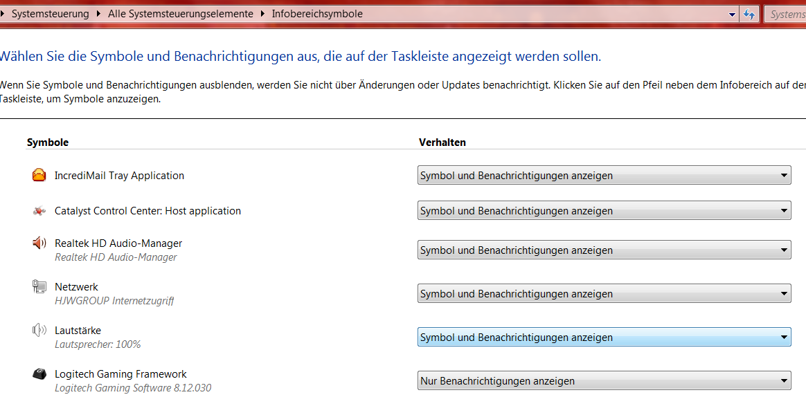This screenshot has height=397, width=806.
Task: Click the Infobereichsymbole breadcrumb
Action: click(317, 14)
